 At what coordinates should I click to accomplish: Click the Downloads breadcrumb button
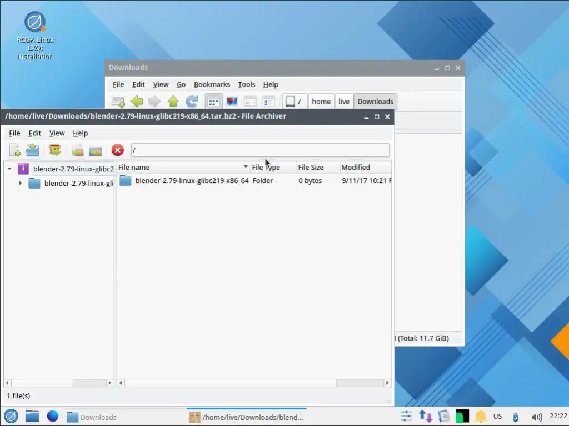pos(375,102)
